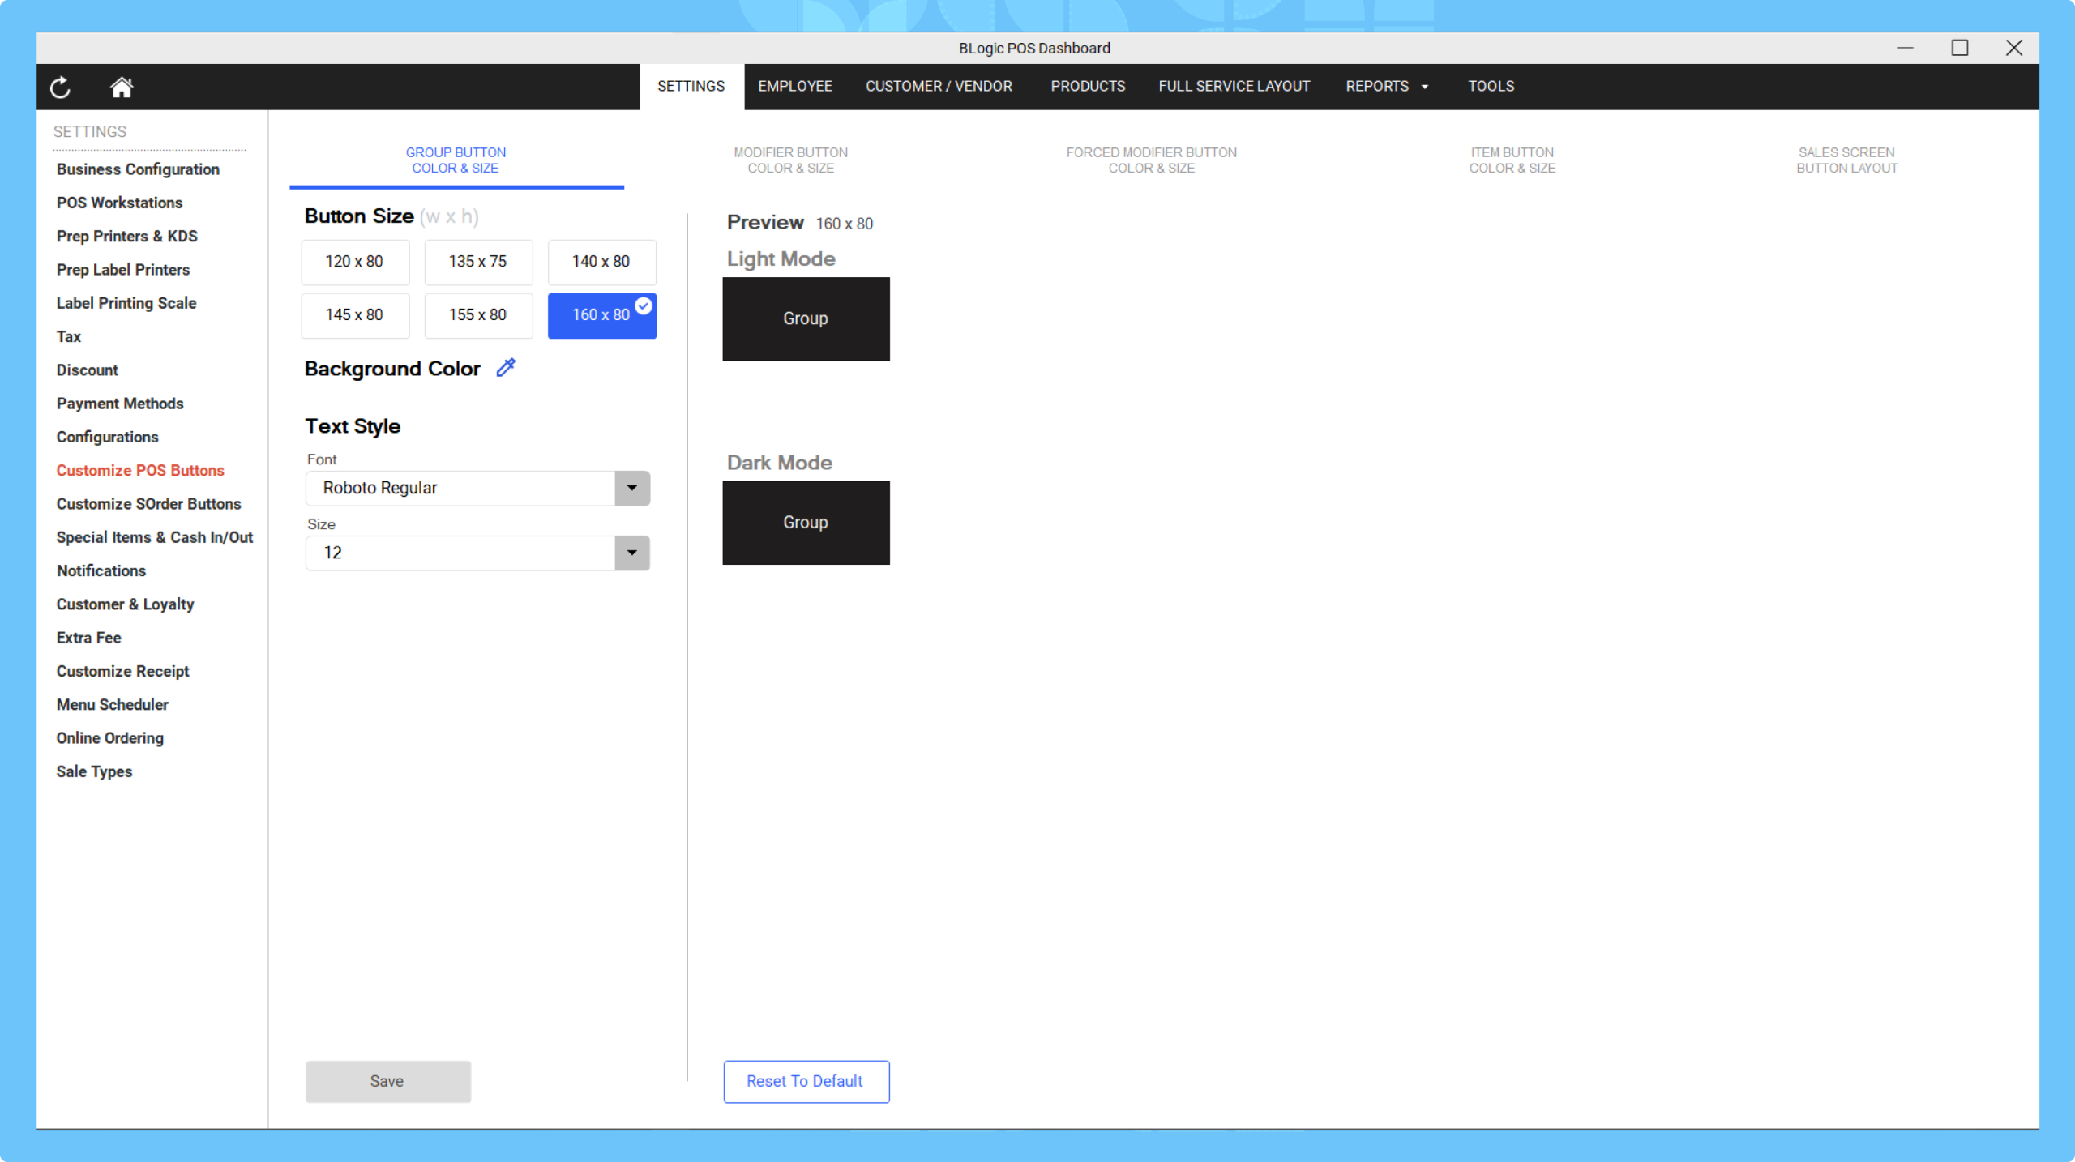Open Business Configuration settings

tap(138, 169)
